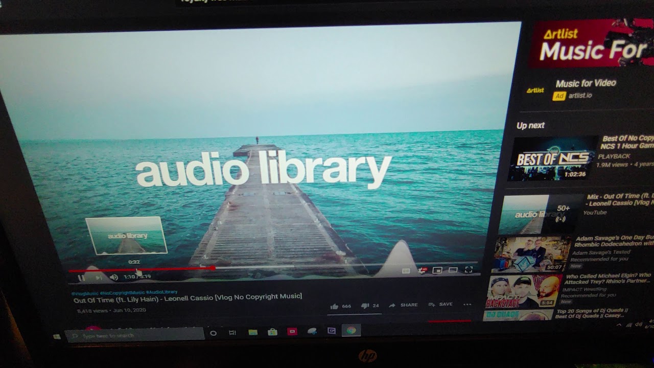
Task: Open the player settings gear
Action: tap(422, 270)
